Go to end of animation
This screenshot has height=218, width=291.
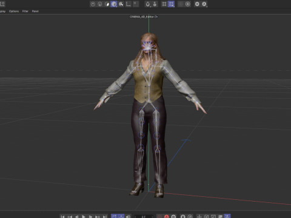[x=104, y=217]
